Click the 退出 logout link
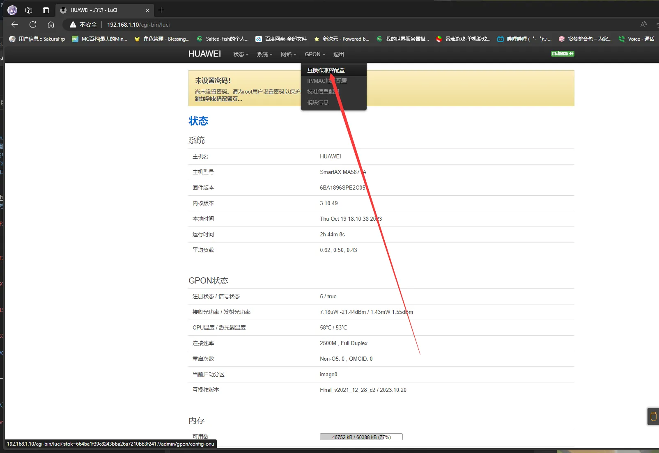 338,54
